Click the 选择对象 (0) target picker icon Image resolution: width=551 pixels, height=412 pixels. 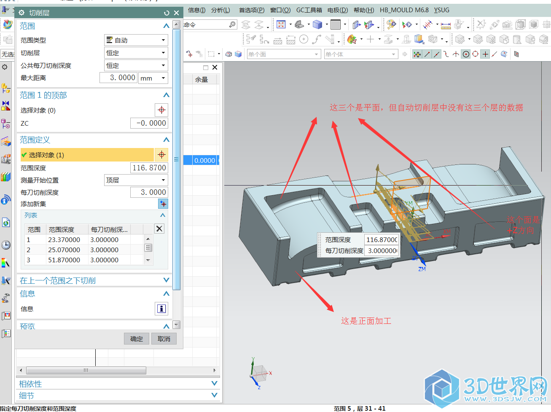point(161,110)
